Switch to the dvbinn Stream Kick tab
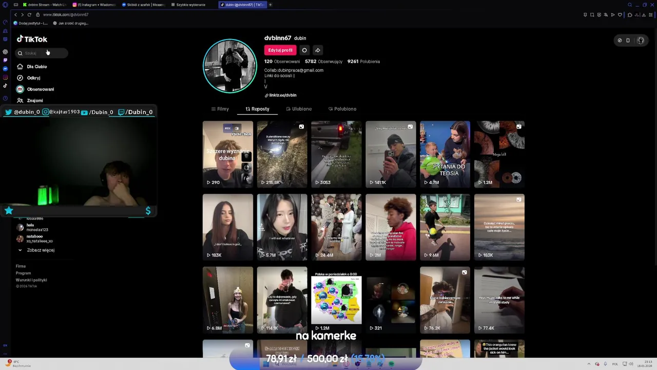The width and height of the screenshot is (657, 370). click(x=44, y=5)
